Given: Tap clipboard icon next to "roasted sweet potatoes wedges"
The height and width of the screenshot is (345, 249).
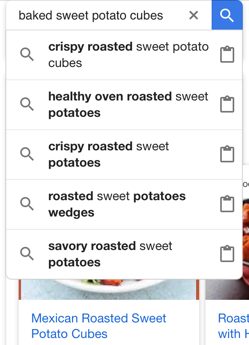Looking at the screenshot, I should [x=227, y=204].
